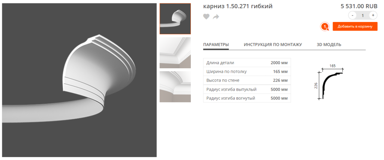Open the ПАРАМЕТРЫ tab
This screenshot has width=384, height=160.
click(x=216, y=44)
